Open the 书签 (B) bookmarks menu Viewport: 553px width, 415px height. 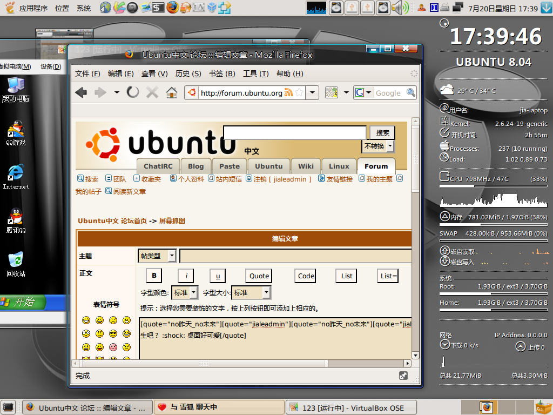point(222,73)
